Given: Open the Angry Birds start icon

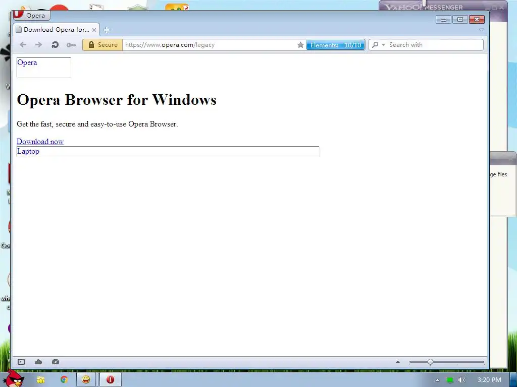Looking at the screenshot, I should tap(13, 378).
